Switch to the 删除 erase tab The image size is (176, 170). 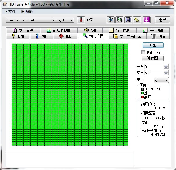pos(158,36)
